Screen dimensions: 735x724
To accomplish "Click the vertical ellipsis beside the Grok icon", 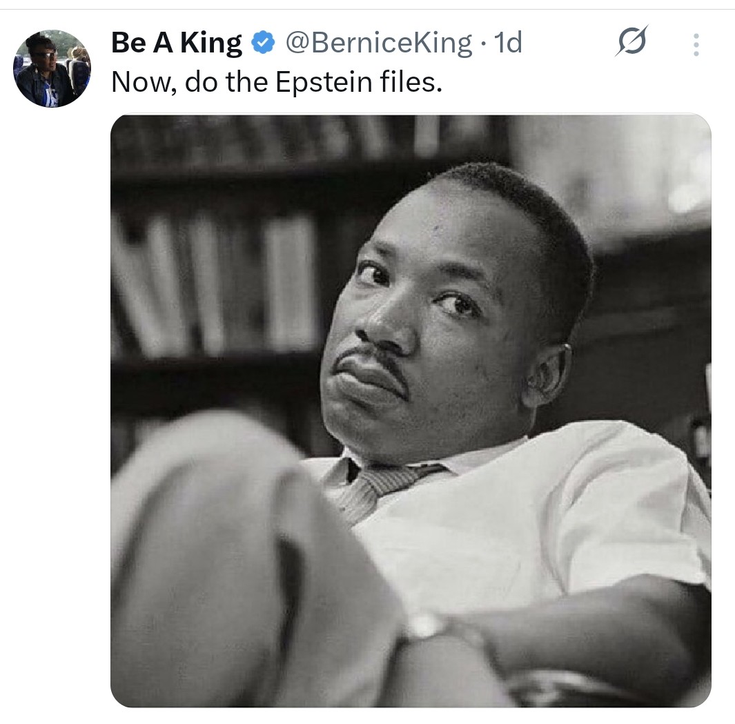I will 695,43.
